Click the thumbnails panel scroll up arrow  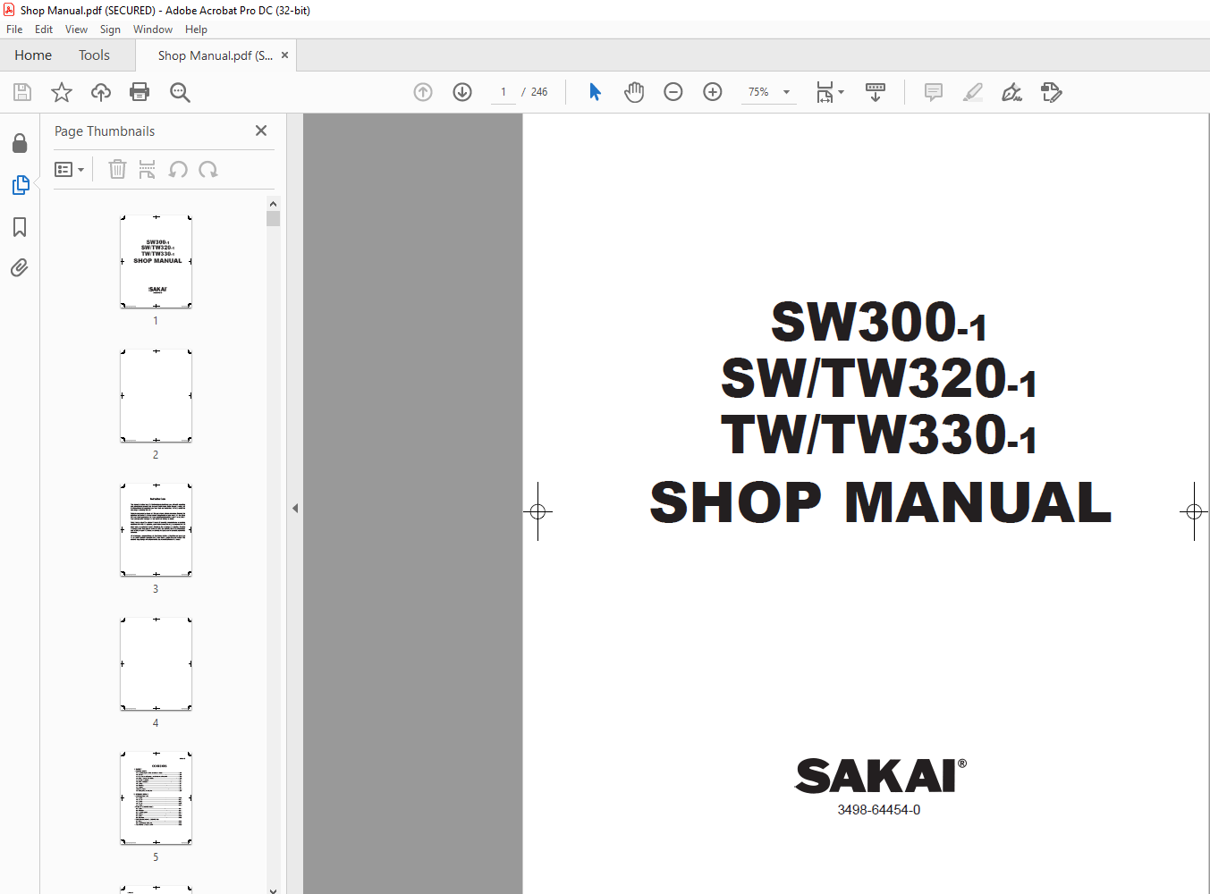click(x=273, y=204)
